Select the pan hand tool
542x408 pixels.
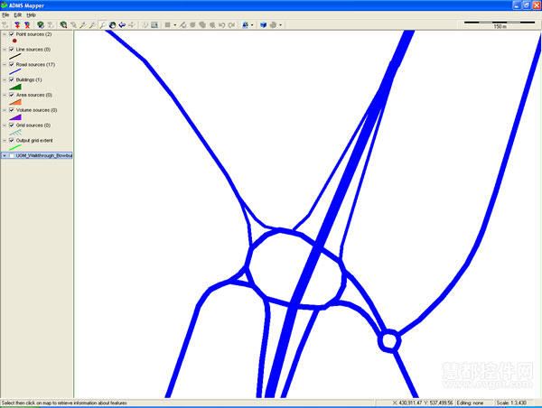pyautogui.click(x=112, y=25)
